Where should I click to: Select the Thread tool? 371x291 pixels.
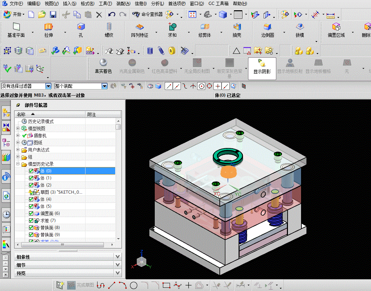pyautogui.click(x=109, y=30)
